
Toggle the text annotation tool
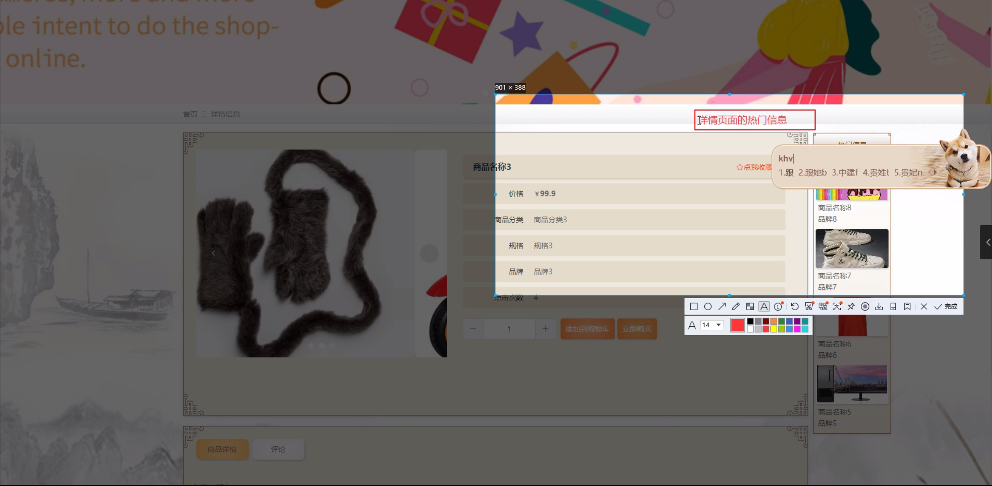pos(764,307)
